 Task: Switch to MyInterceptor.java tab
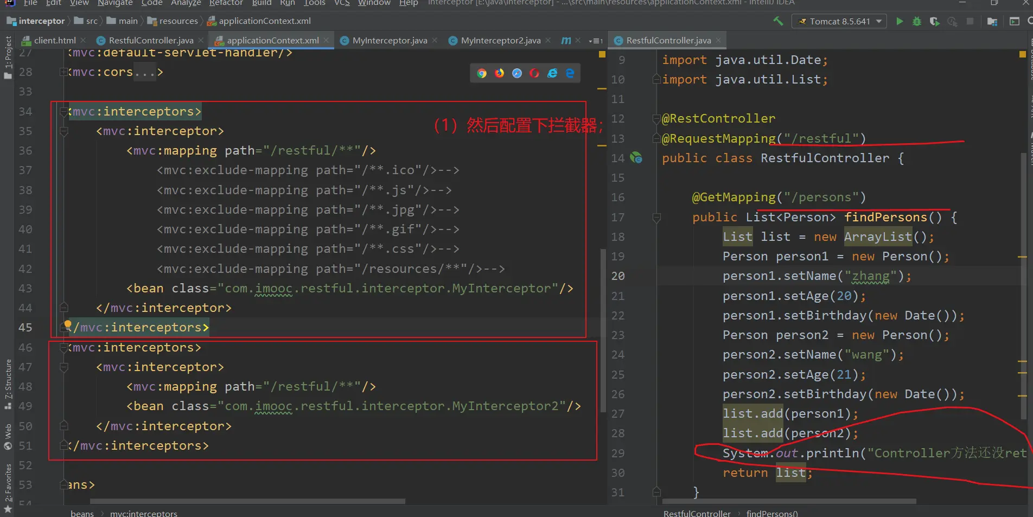click(389, 41)
